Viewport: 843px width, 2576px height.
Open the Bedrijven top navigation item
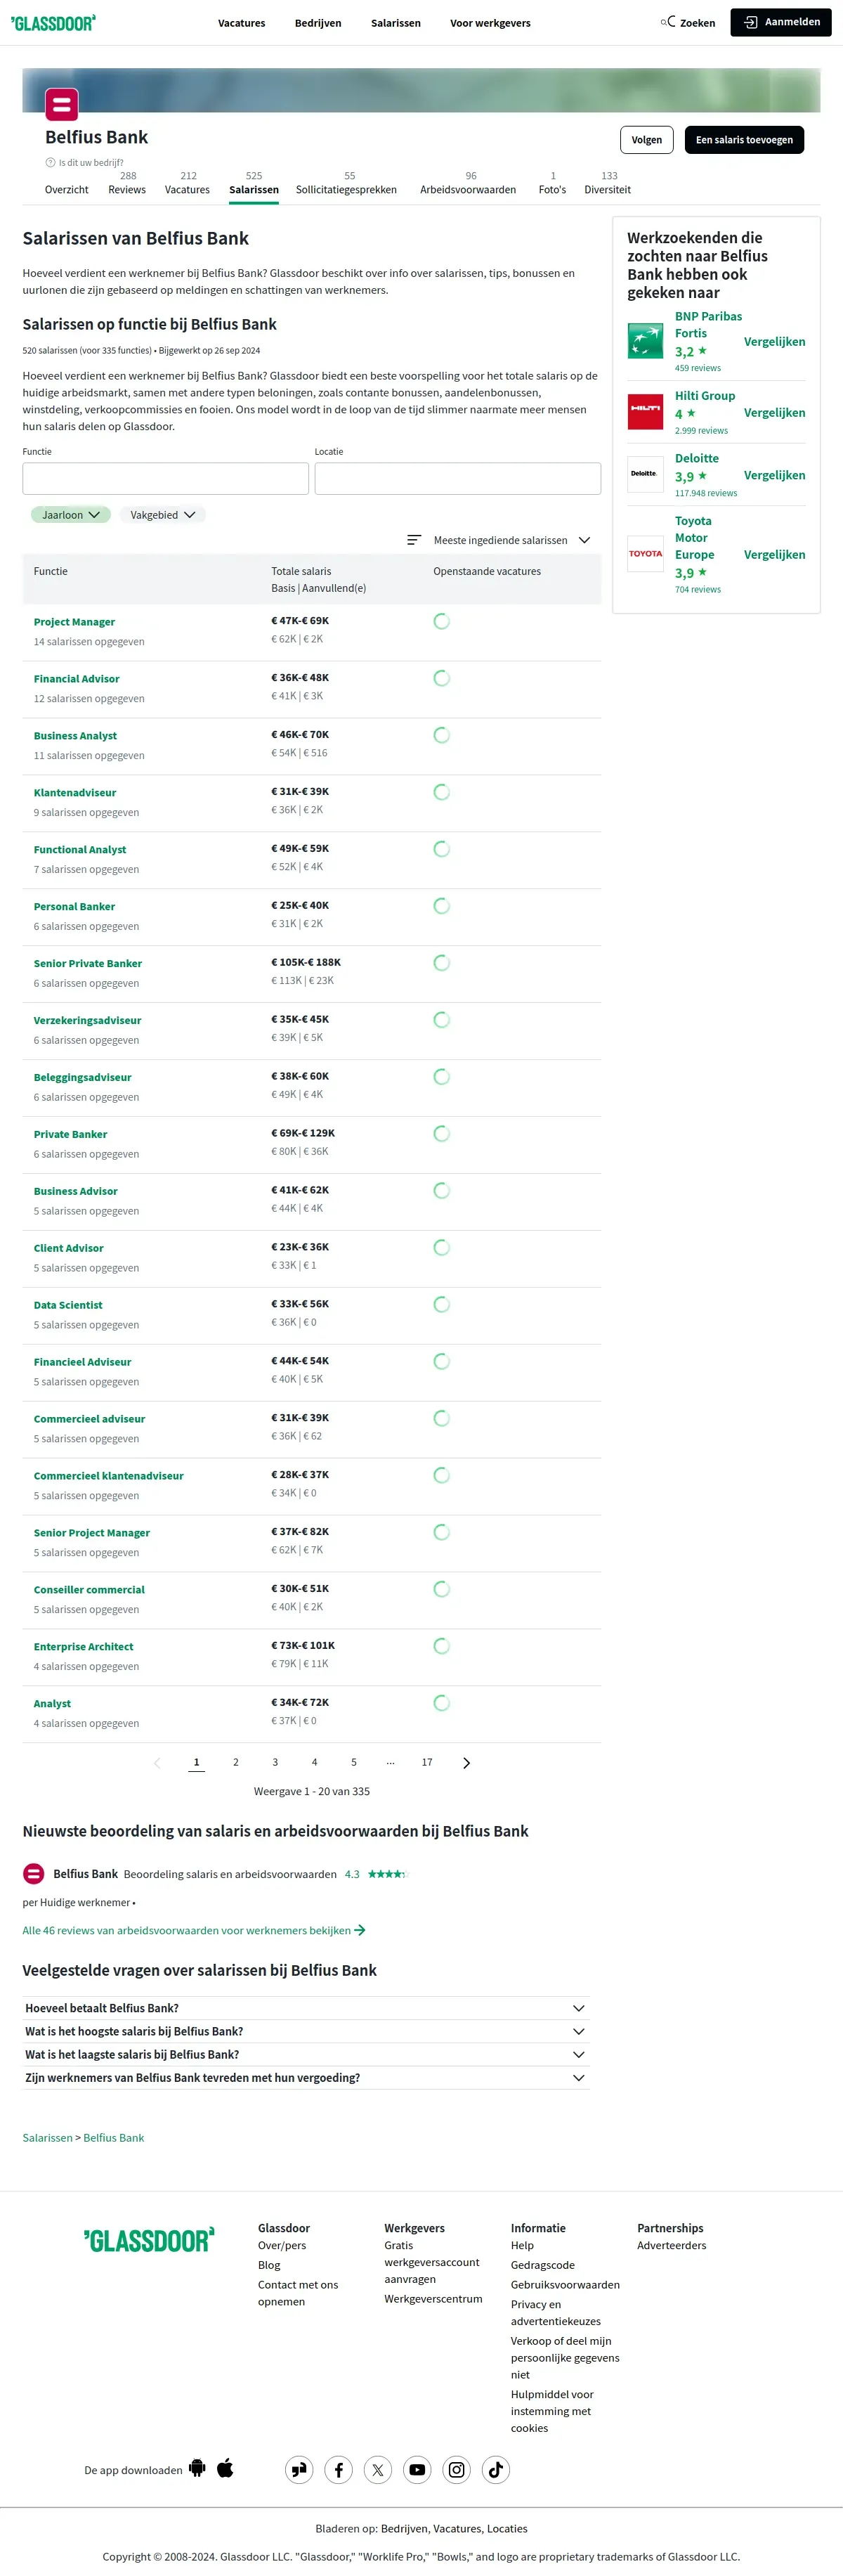tap(318, 23)
